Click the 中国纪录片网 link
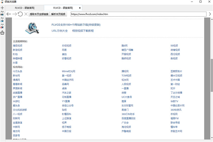This screenshot has width=213, height=142. tap(177, 106)
